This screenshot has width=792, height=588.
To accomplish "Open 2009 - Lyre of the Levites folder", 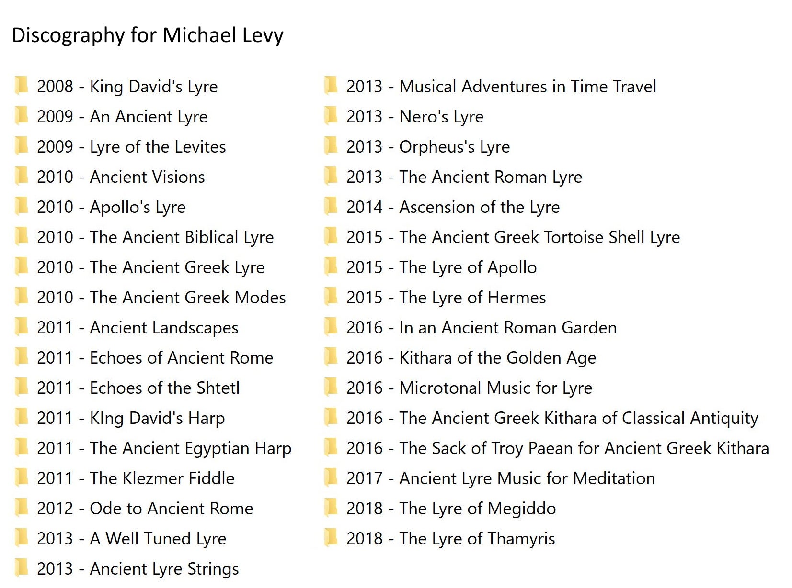I will (131, 147).
